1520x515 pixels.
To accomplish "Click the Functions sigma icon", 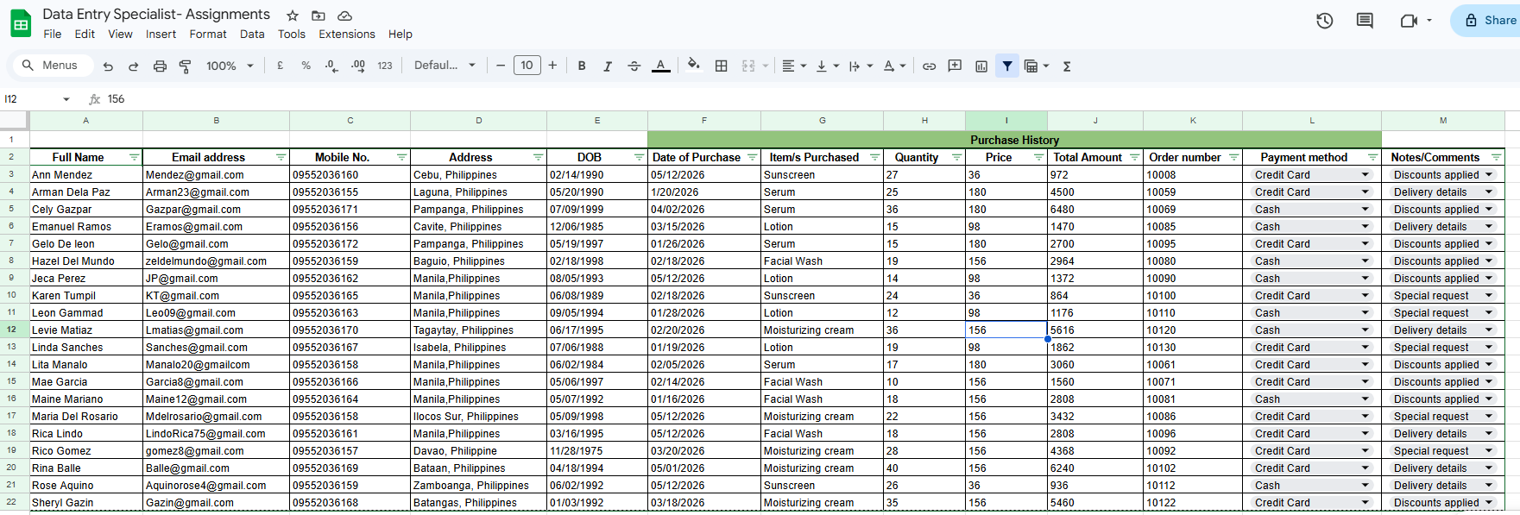I will pyautogui.click(x=1067, y=66).
